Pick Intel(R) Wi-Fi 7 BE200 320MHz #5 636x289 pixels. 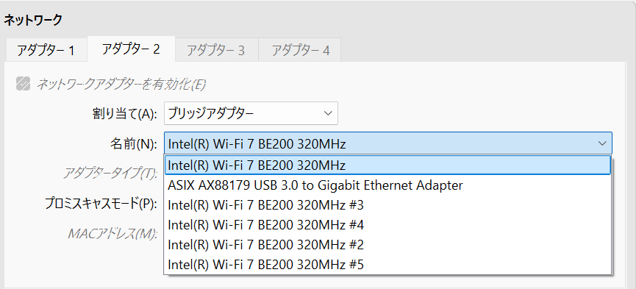[387, 265]
